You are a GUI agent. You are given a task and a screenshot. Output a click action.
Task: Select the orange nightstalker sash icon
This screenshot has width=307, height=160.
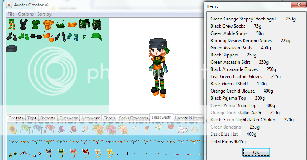[x=72, y=25]
